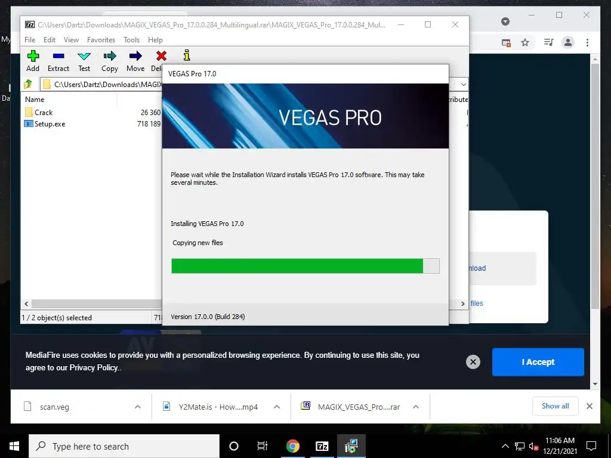Open the View menu in 7-Zip

coord(72,40)
